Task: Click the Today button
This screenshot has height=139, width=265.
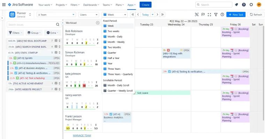Action: (x=145, y=15)
